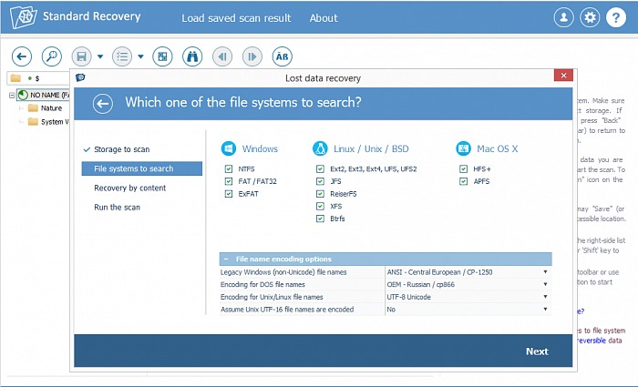Viewport: 638px width, 387px height.
Task: Select File systems to search step
Action: (x=142, y=168)
